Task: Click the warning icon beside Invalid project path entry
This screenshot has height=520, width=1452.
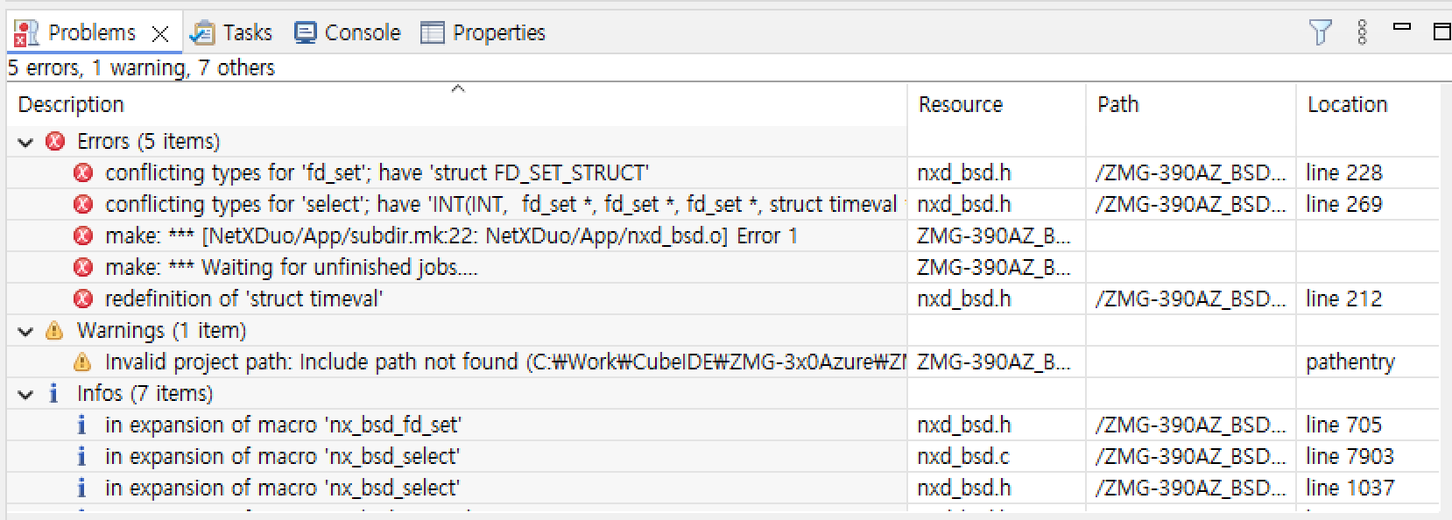Action: (x=82, y=362)
